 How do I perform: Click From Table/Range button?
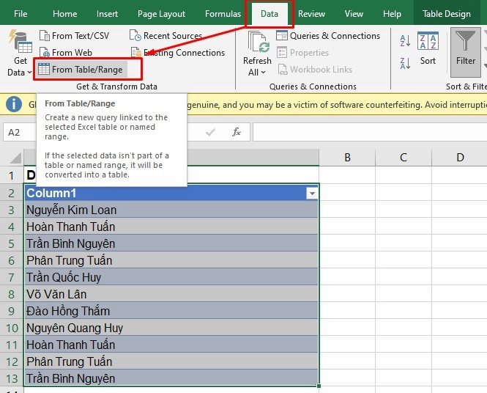click(81, 70)
